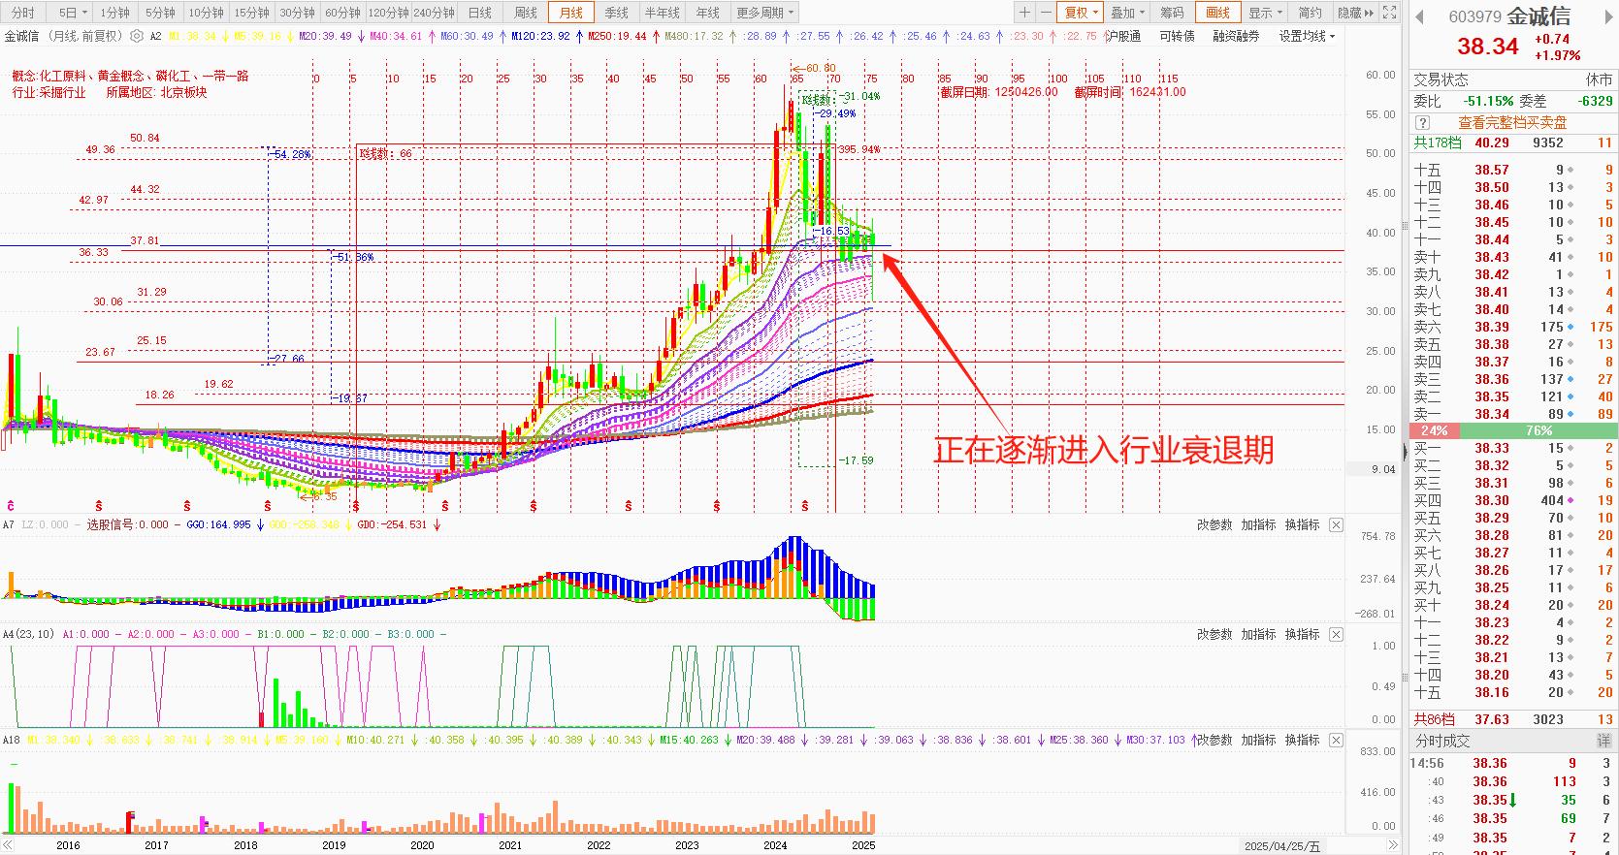
Task: Click 加指标 in the A7 panel
Action: [x=1259, y=524]
